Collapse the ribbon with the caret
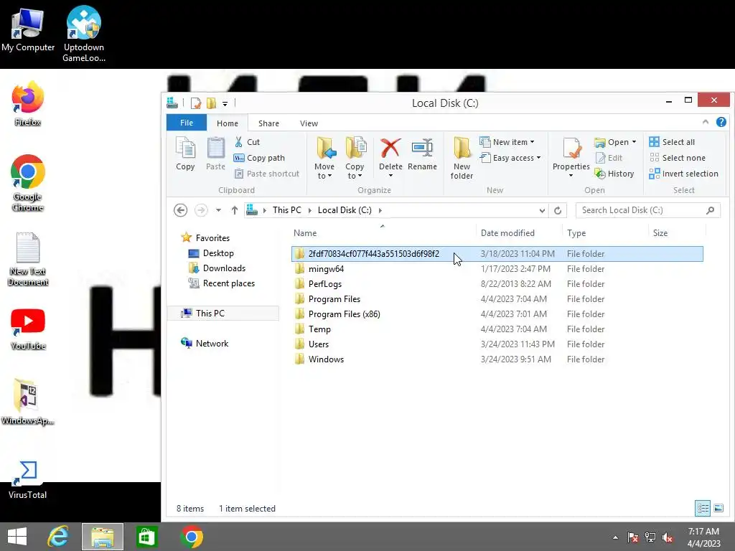This screenshot has height=551, width=735. click(706, 122)
